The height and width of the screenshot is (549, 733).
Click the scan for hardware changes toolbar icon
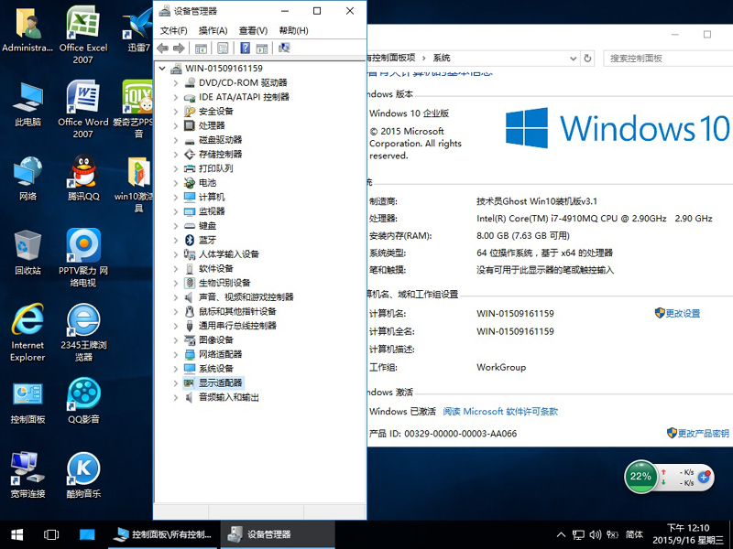tap(284, 48)
